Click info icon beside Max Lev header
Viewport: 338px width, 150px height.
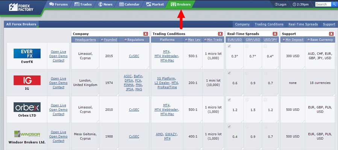pos(186,40)
